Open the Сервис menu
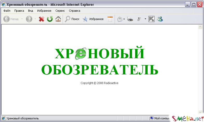 point(60,11)
